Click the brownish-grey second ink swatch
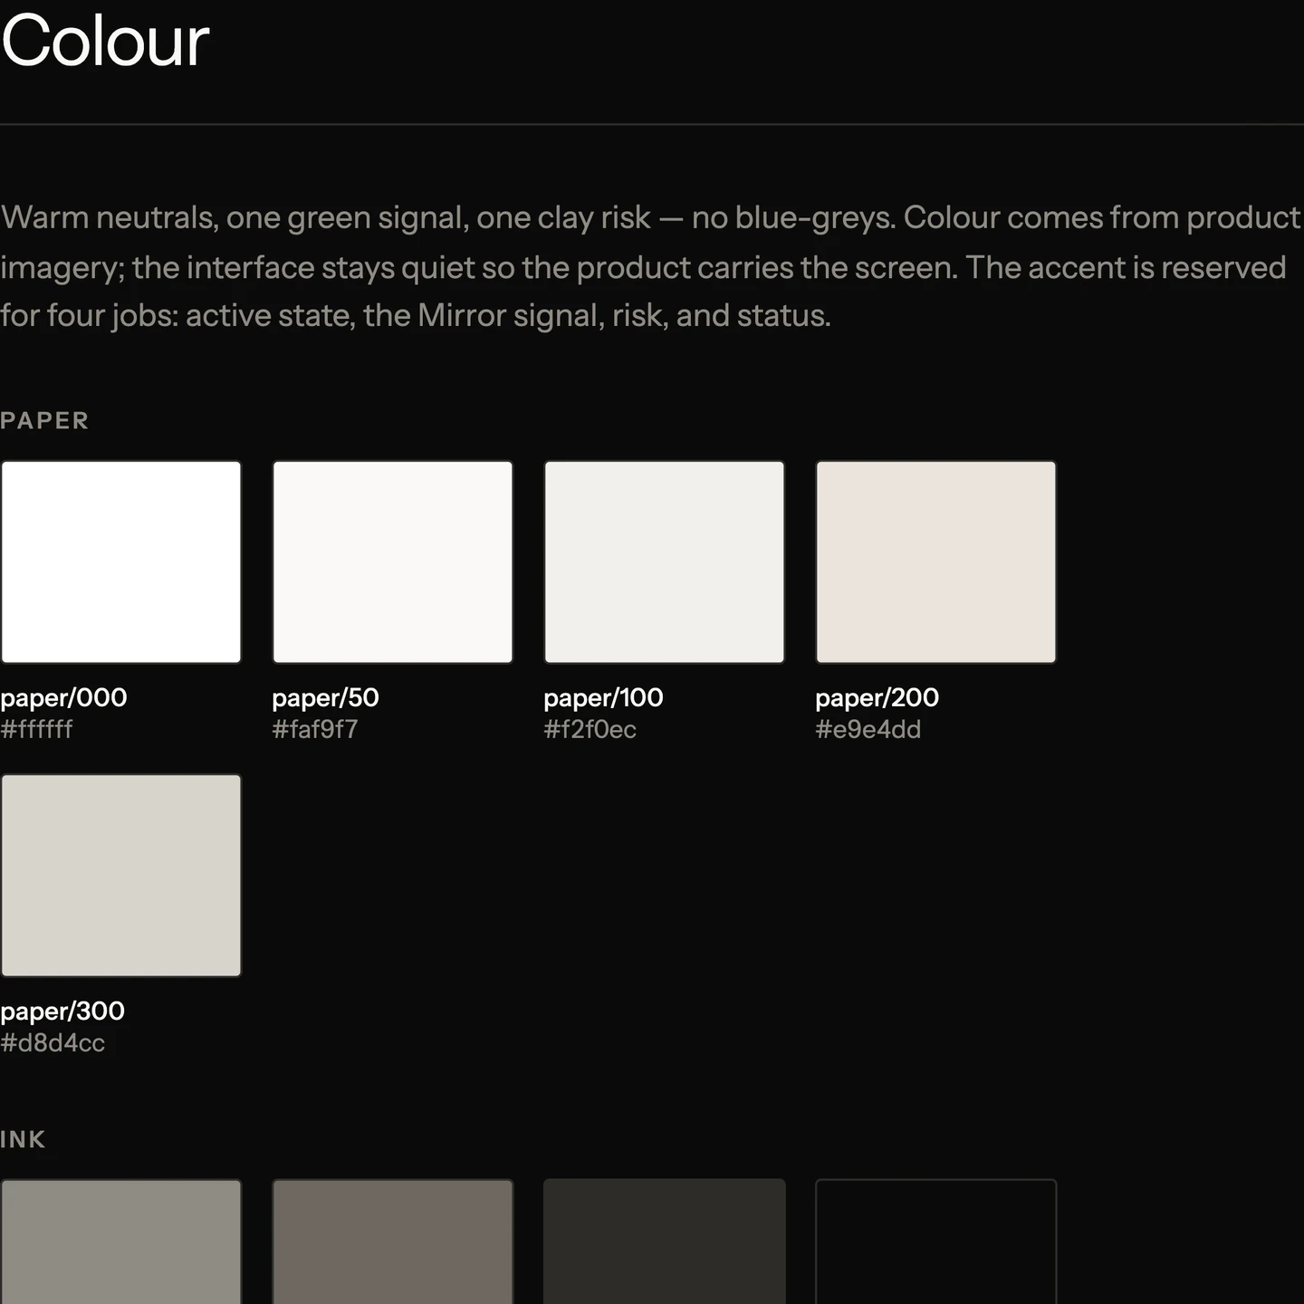The width and height of the screenshot is (1304, 1304). [393, 1242]
